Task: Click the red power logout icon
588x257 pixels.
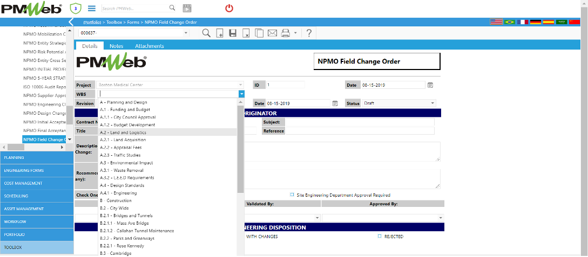Action: 229,8
